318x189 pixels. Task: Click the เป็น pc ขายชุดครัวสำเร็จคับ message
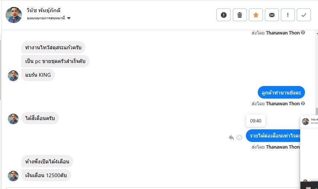click(x=55, y=61)
